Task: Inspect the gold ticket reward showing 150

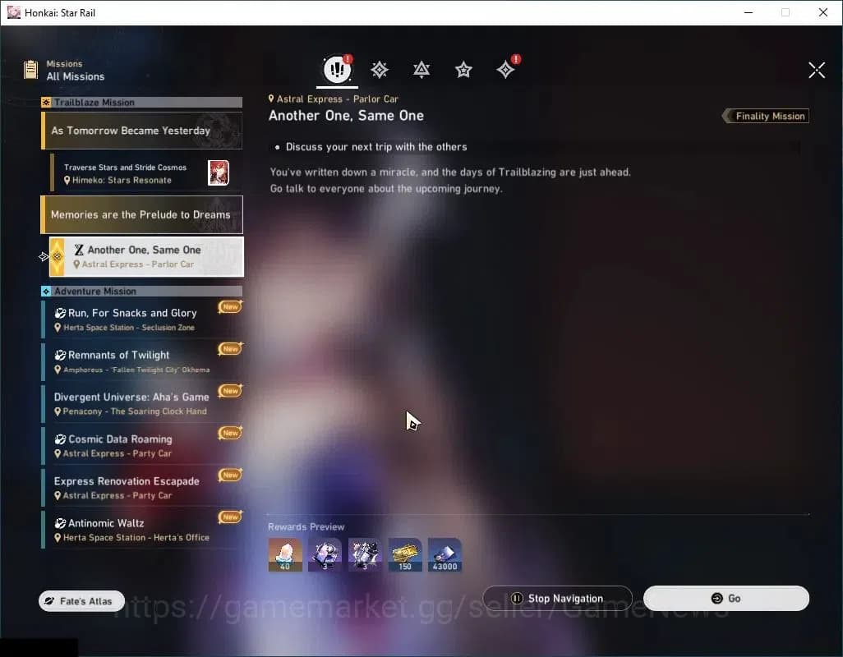Action: (405, 555)
